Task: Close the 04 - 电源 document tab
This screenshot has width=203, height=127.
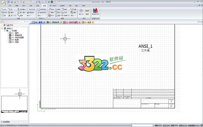Action: (93, 22)
